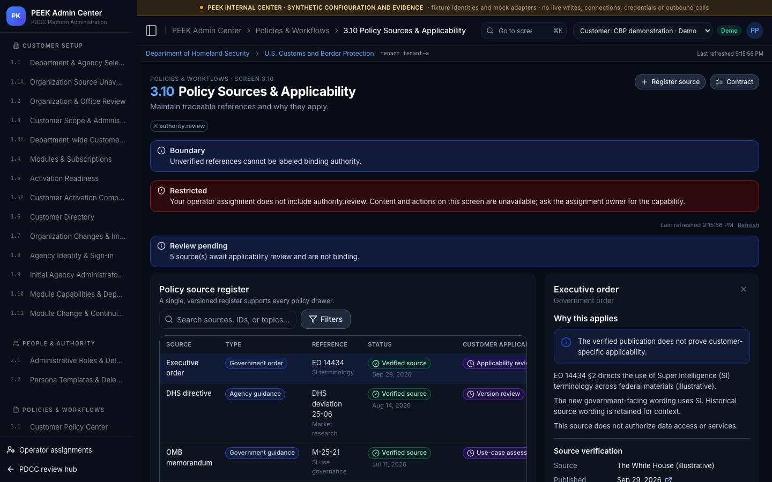The image size is (772, 482).
Task: Click the Verified source badge dated Aug 14, 2026
Action: coord(399,394)
